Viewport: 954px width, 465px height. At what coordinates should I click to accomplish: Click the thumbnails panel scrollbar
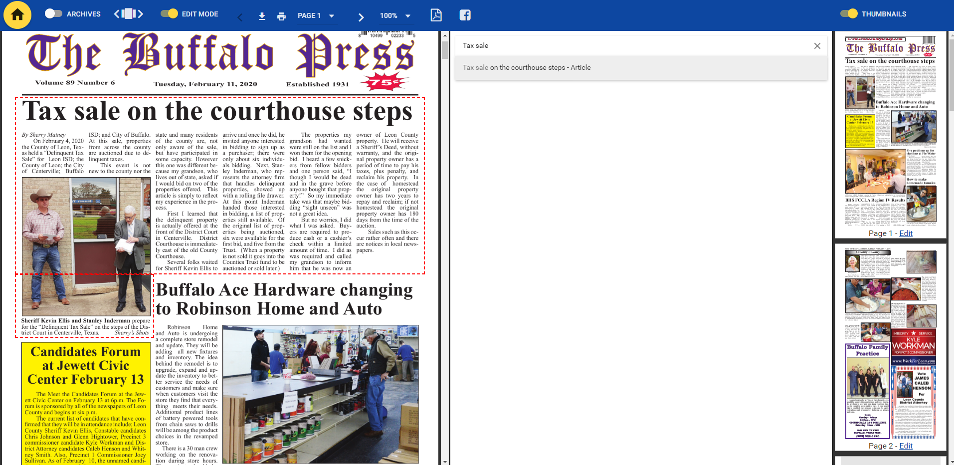click(x=952, y=75)
